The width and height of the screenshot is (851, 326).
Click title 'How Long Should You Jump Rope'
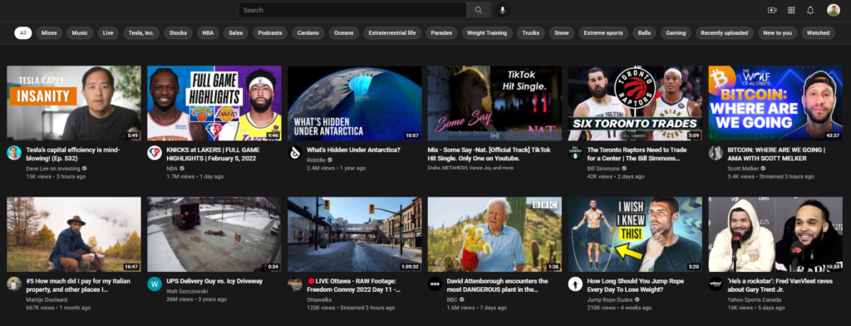tap(636, 285)
